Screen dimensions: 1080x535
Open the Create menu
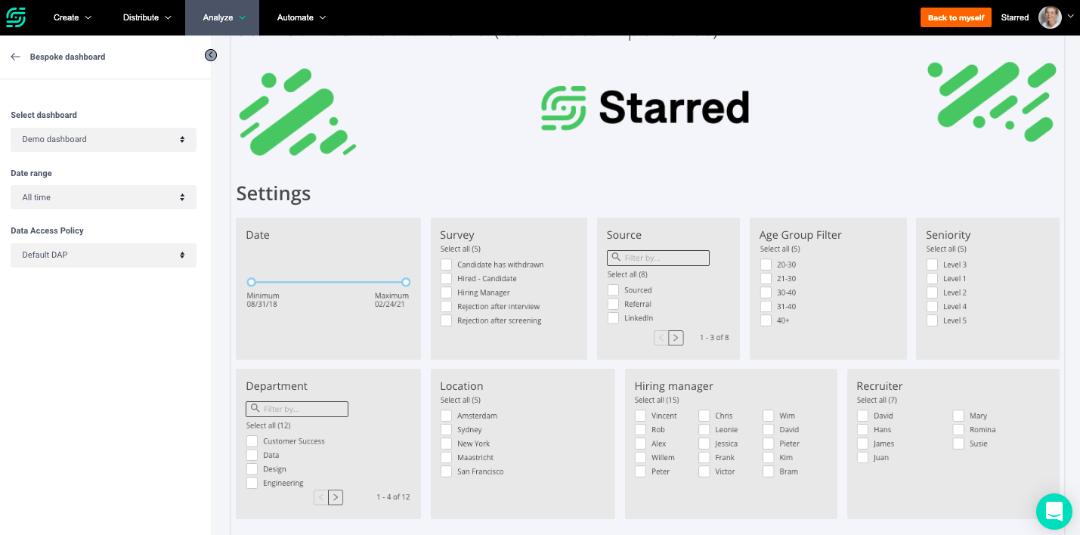point(73,17)
